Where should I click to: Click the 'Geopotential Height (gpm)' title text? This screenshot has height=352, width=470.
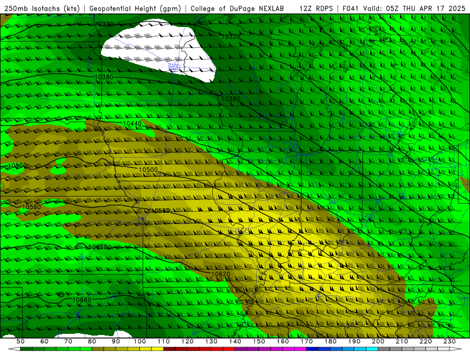click(135, 9)
